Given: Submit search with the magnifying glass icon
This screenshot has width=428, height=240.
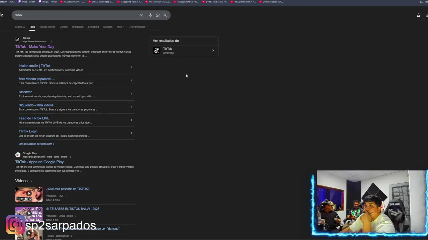Looking at the screenshot, I should [165, 15].
